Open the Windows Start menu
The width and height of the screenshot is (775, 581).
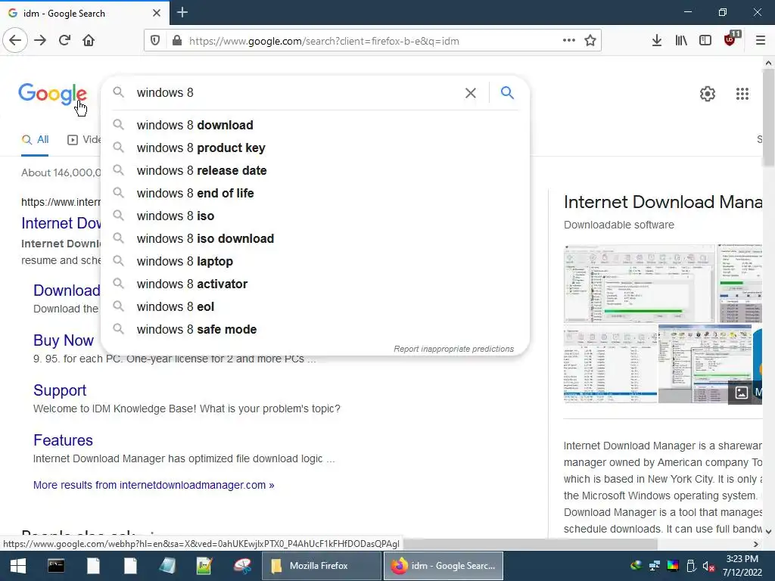(x=18, y=566)
